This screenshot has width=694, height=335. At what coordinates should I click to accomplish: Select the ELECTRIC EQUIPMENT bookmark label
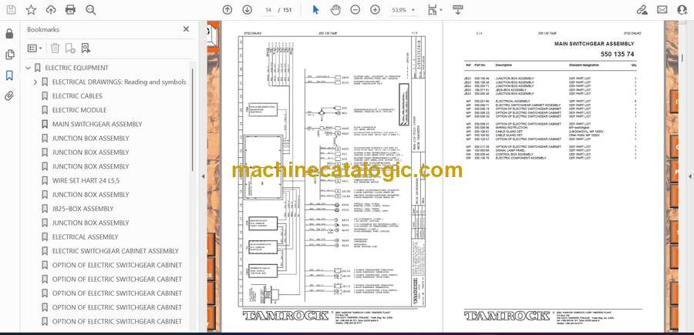[76, 68]
